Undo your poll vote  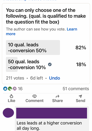pyautogui.click(x=55, y=78)
